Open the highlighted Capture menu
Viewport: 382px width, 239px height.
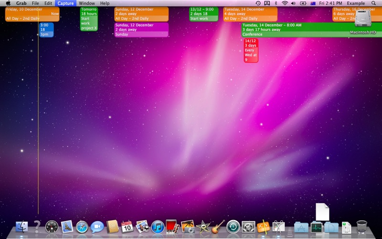(65, 3)
